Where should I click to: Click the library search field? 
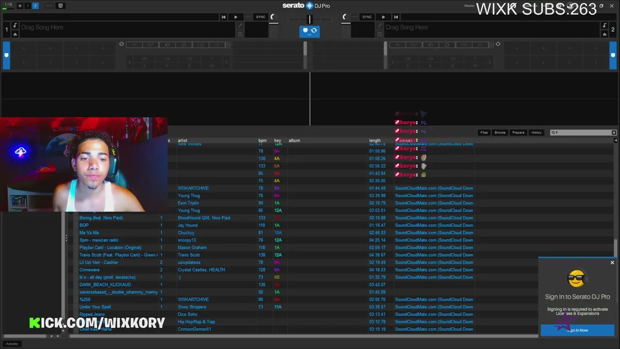pyautogui.click(x=584, y=132)
